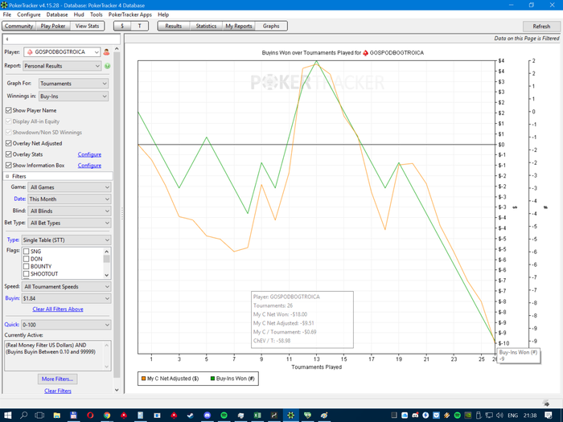
Task: Click the ENG language indicator
Action: (x=513, y=416)
